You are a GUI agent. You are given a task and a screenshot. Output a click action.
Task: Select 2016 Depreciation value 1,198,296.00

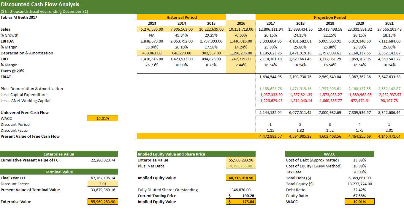[x=241, y=53]
